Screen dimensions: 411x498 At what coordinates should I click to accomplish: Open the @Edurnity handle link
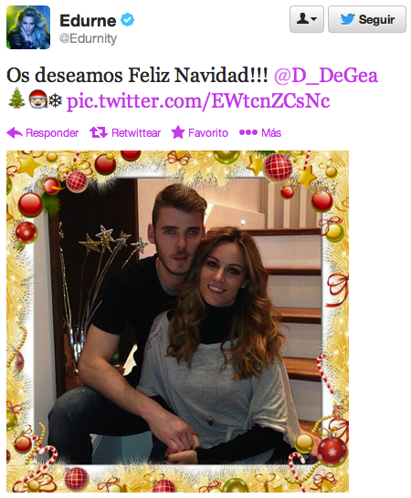coord(88,38)
